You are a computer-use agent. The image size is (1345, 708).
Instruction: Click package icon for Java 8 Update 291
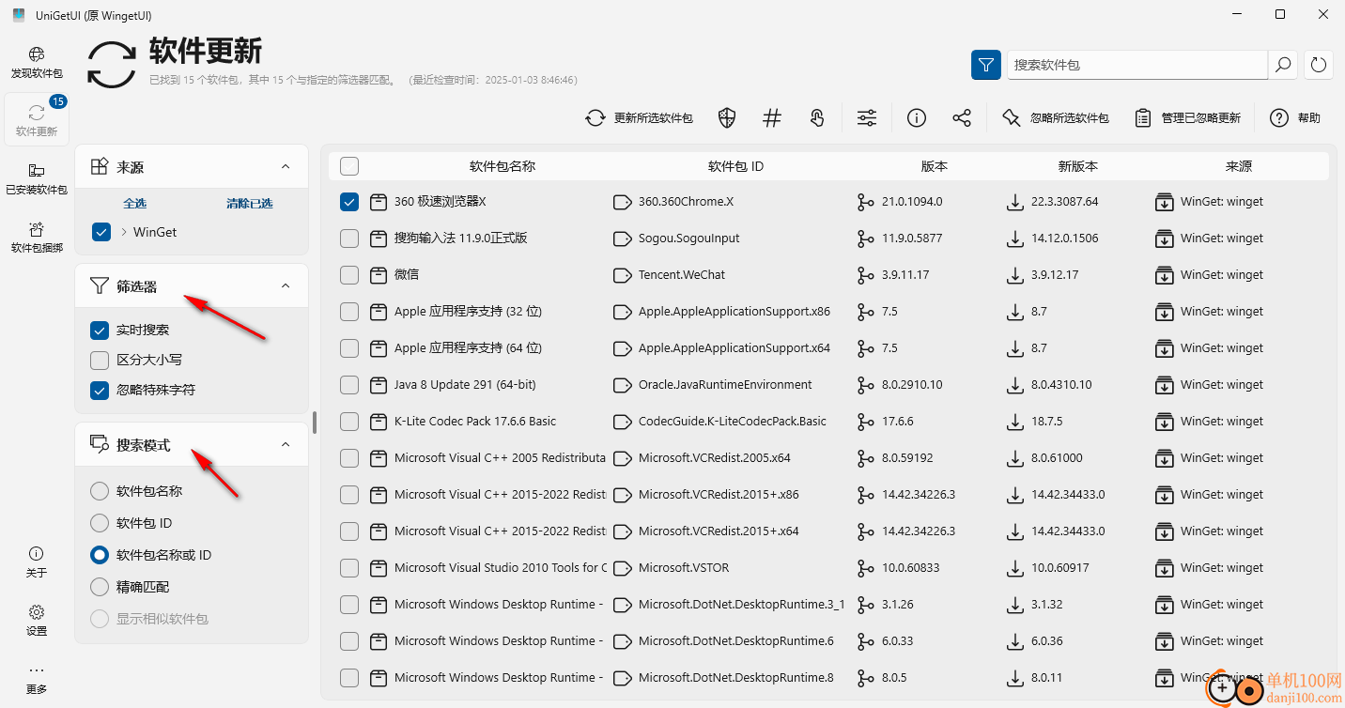tap(379, 385)
